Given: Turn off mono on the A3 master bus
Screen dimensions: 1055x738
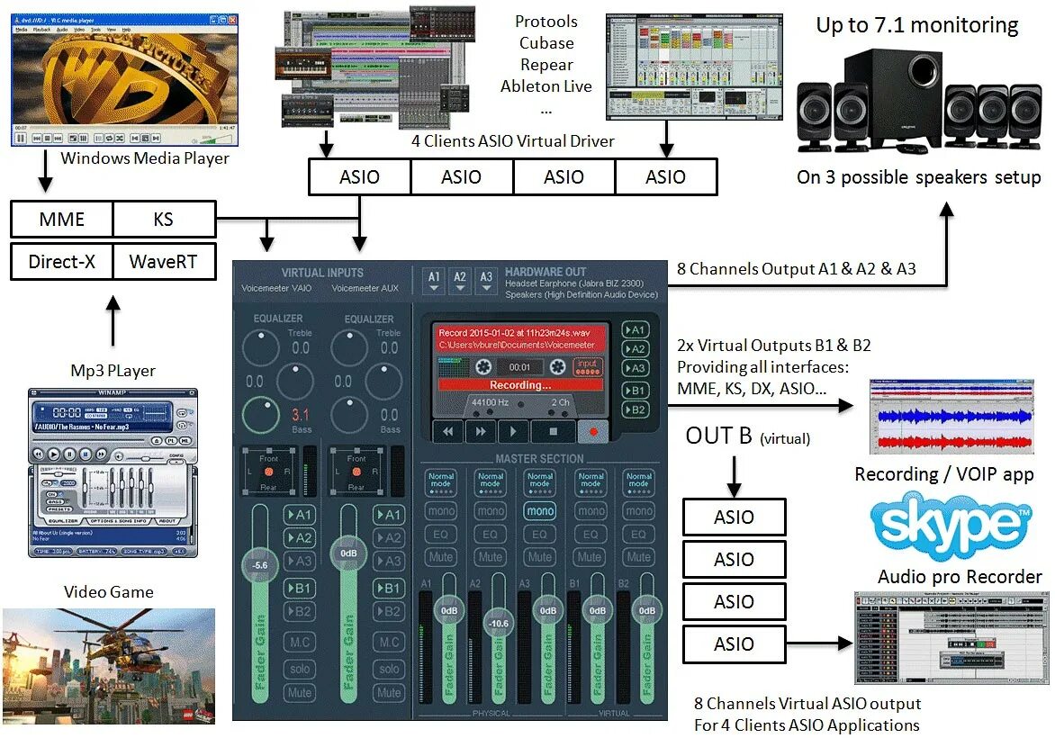Looking at the screenshot, I should [540, 510].
